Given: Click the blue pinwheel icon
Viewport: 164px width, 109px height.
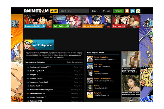Looking at the screenshot, I should pyautogui.click(x=133, y=11).
